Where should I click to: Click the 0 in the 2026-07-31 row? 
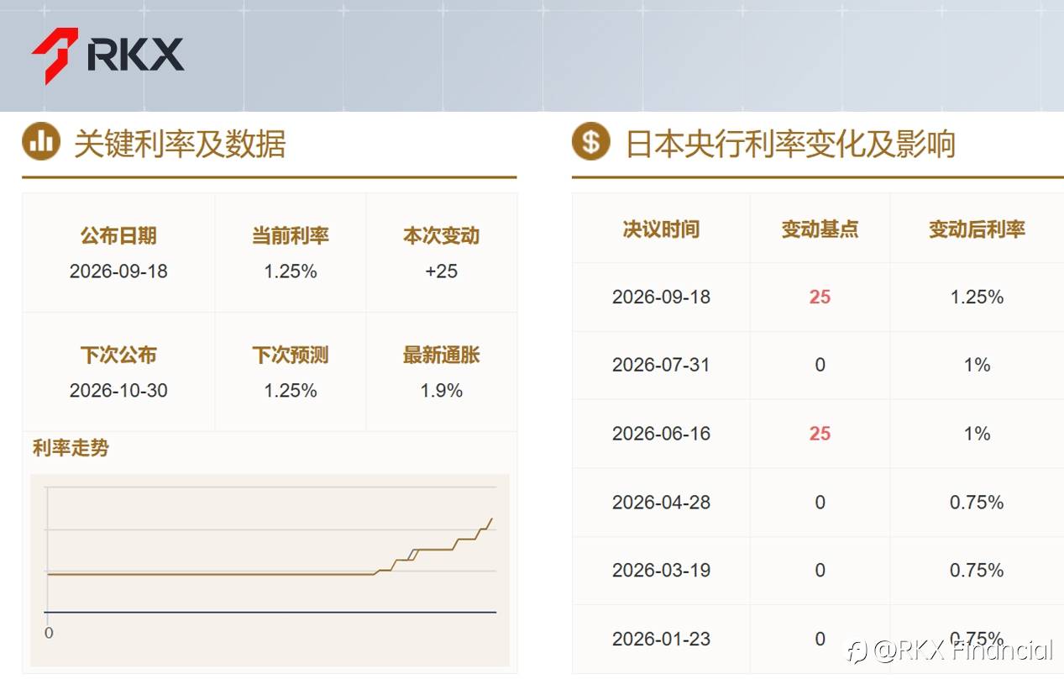click(820, 366)
